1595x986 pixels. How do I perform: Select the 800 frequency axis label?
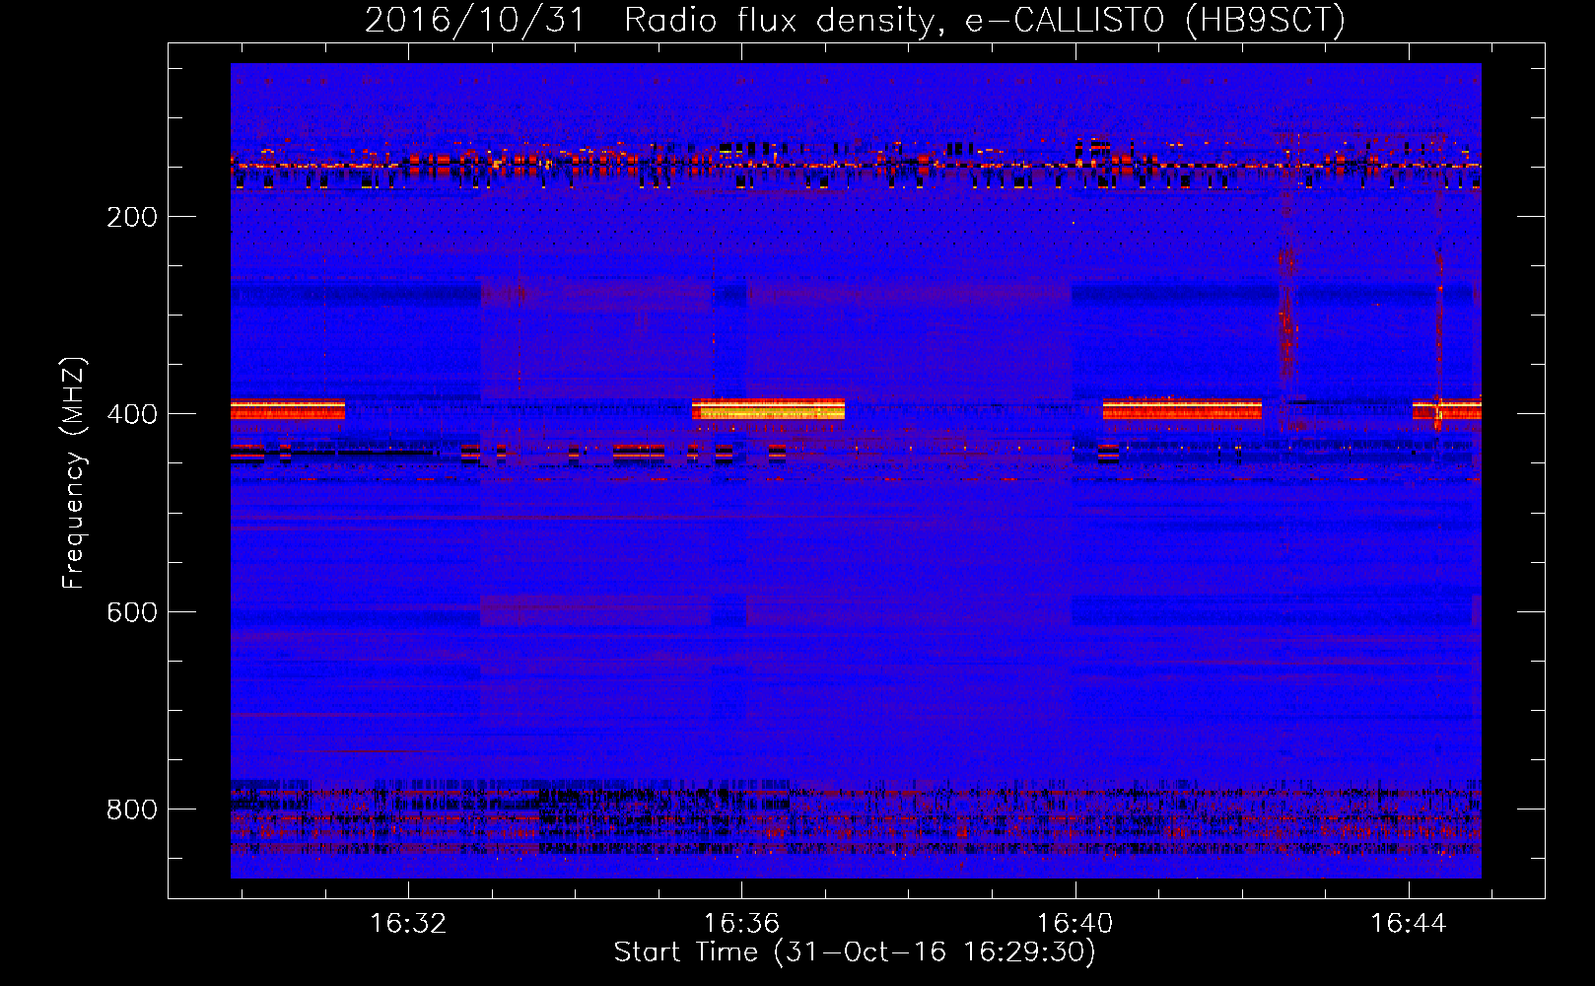point(132,810)
